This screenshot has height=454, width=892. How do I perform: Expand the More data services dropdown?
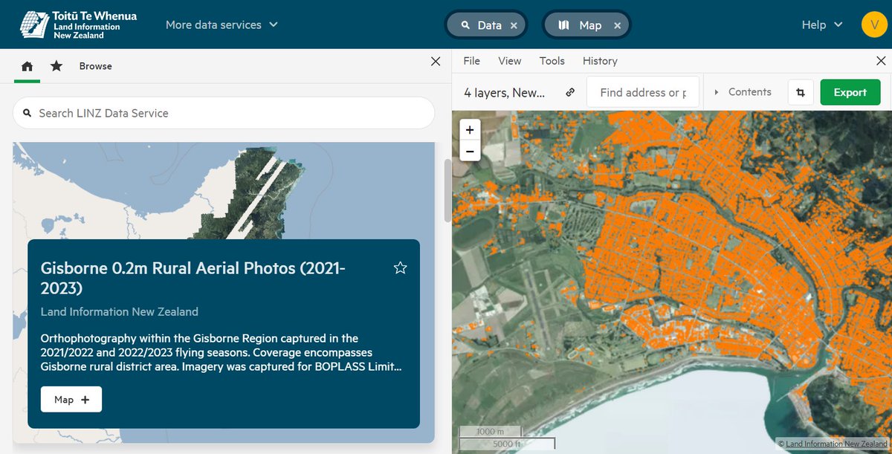[222, 25]
